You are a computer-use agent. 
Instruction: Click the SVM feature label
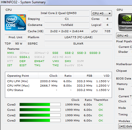[80, 61]
